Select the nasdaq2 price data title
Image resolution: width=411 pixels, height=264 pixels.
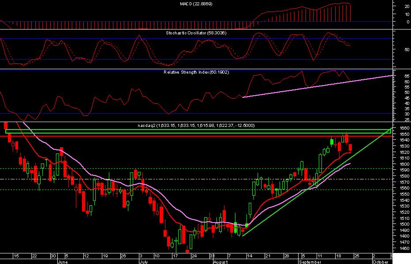[196, 126]
